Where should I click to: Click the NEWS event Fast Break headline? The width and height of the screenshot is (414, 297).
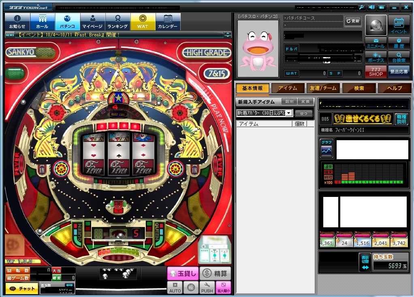[69, 35]
